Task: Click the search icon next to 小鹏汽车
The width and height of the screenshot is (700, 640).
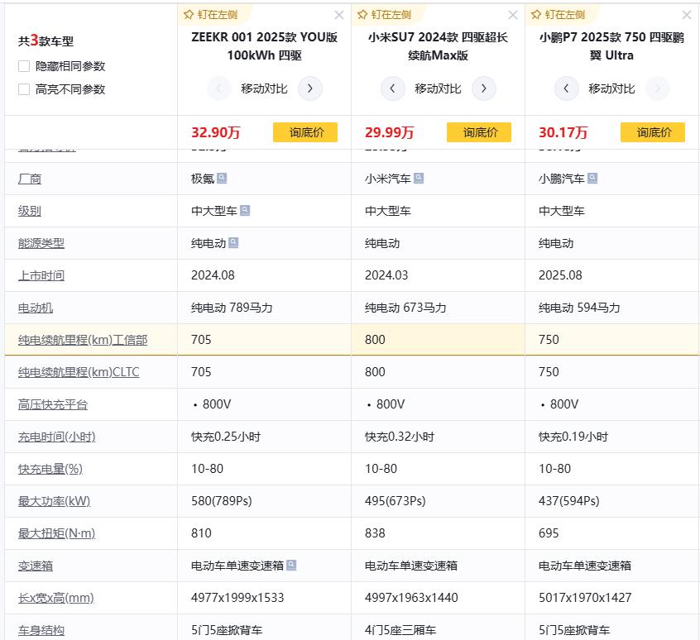Action: 594,178
